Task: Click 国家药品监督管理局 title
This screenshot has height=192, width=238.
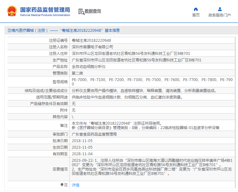Action: coord(45,10)
